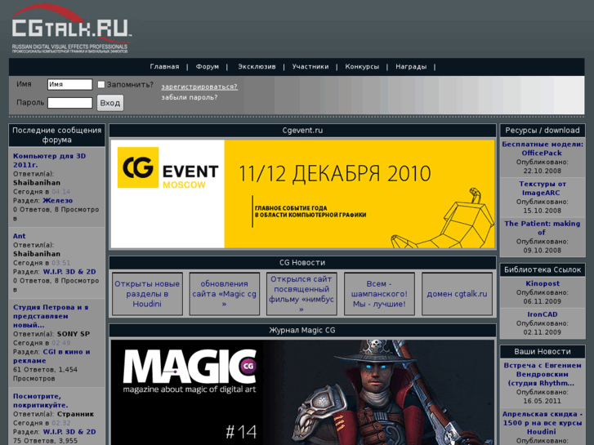Viewport: 594px width, 445px height.
Task: Click the 03:51 timestamp under Ant thread
Action: tap(61, 263)
